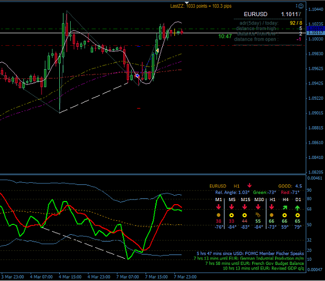Click the yellow ring icon under D1
The image size is (325, 281).
pyautogui.click(x=297, y=215)
